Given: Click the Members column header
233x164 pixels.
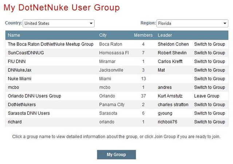Looking at the screenshot, I should 143,35.
